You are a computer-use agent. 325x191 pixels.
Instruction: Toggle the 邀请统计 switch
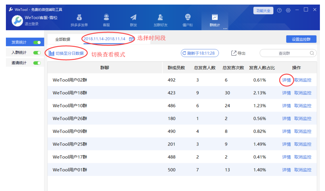click(x=37, y=63)
